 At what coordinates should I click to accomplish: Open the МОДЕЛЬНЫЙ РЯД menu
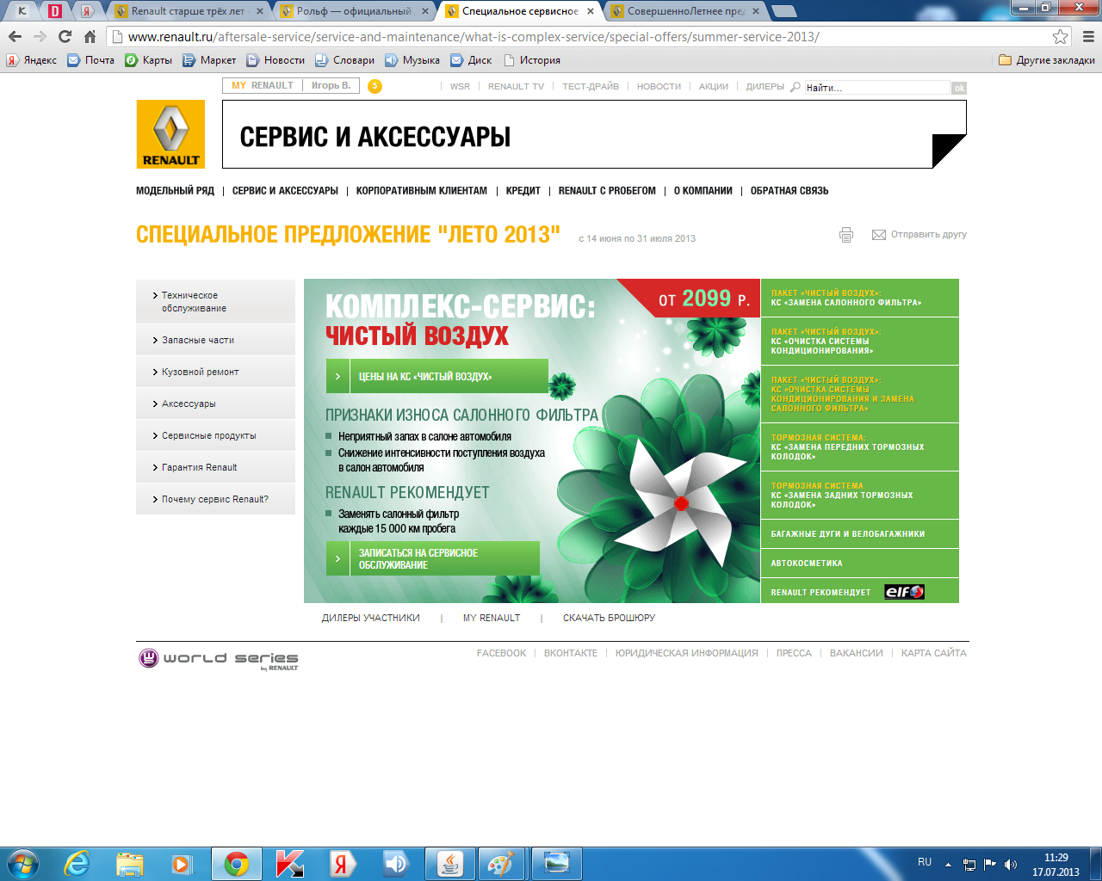[175, 191]
